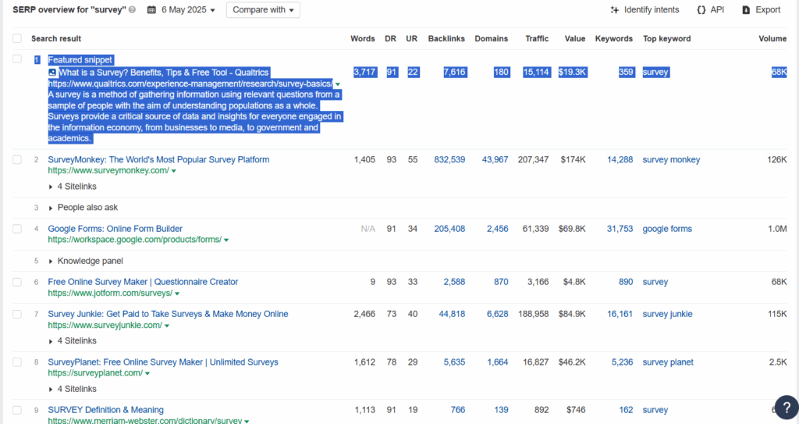The height and width of the screenshot is (424, 799).
Task: Check the box for the SurveyPlanet row
Action: click(x=17, y=362)
